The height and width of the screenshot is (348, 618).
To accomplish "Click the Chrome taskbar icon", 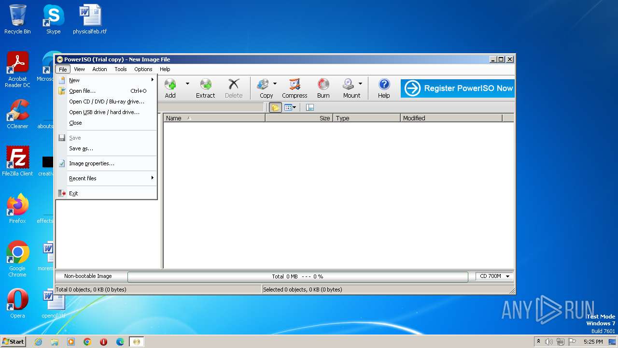I will coord(87,342).
